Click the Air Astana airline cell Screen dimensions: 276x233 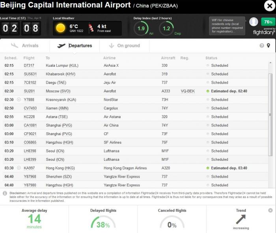112,116
